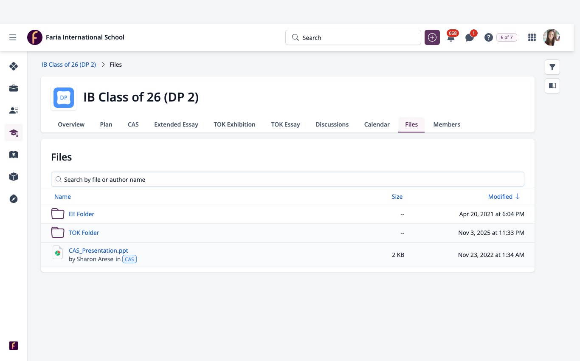This screenshot has width=580, height=361.
Task: Open the cube sidebar icon
Action: [14, 177]
